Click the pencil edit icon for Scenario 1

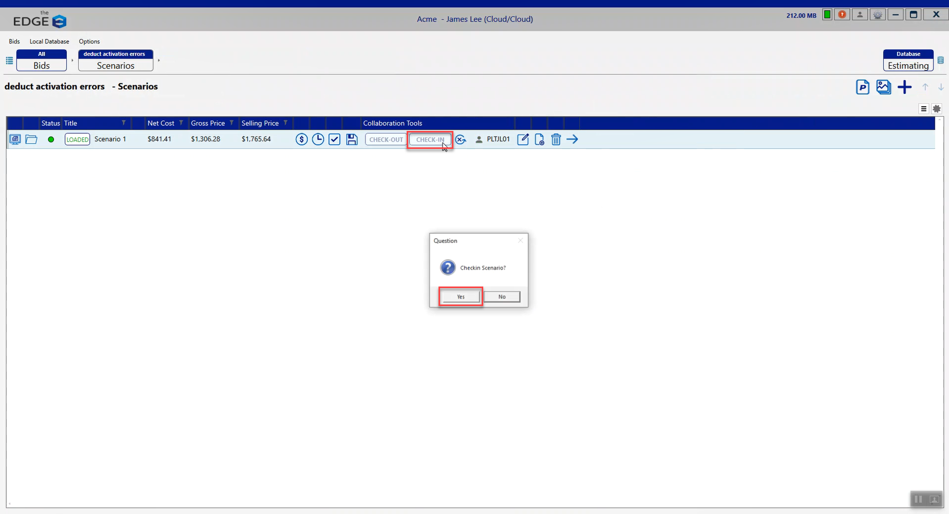(x=523, y=139)
